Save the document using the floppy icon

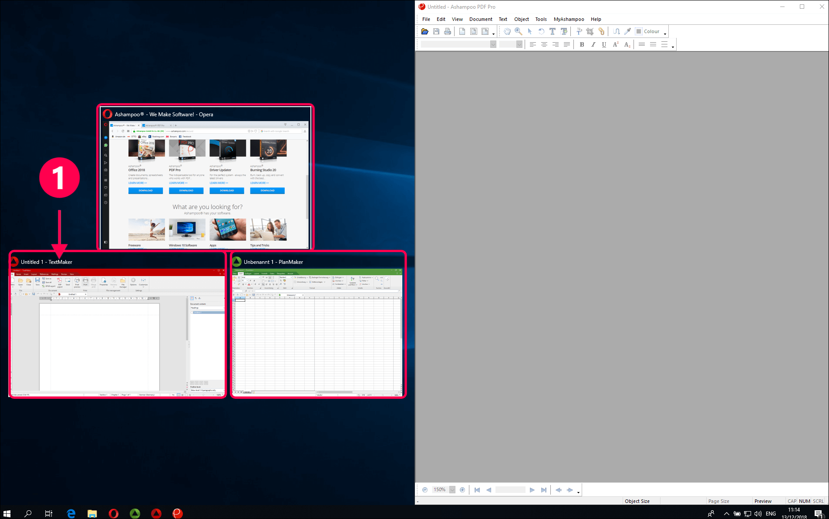[x=436, y=31]
